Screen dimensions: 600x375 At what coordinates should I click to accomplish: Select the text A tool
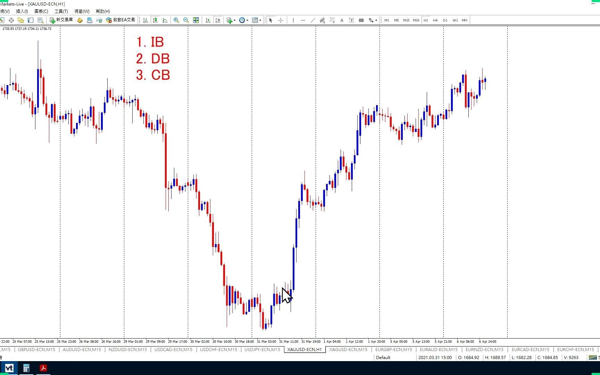(342, 20)
